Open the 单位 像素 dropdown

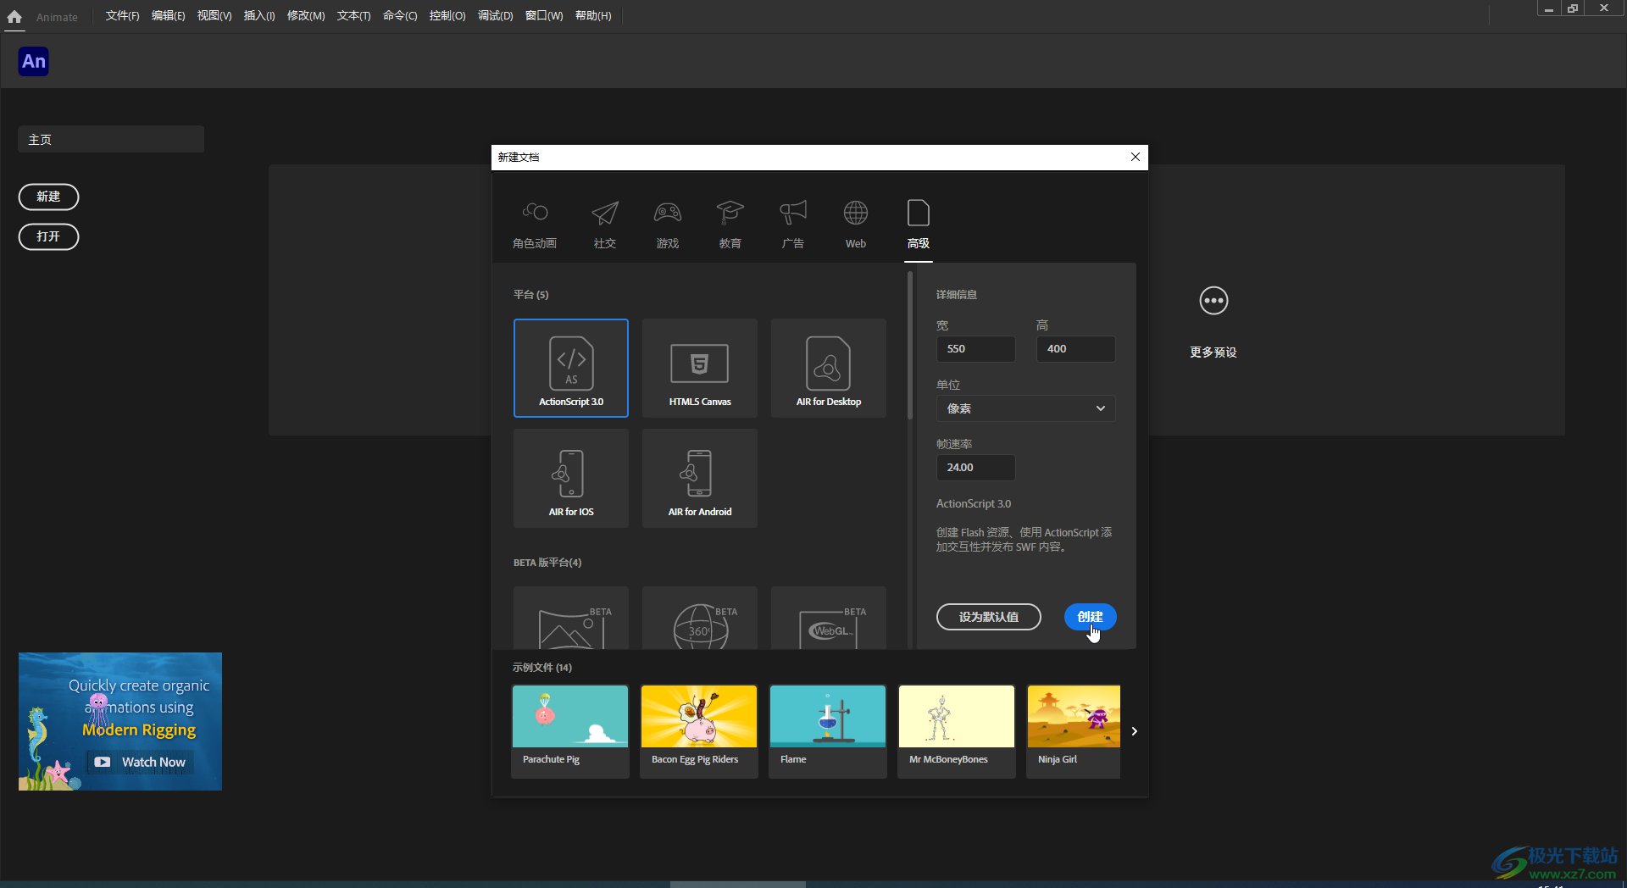coord(1025,408)
